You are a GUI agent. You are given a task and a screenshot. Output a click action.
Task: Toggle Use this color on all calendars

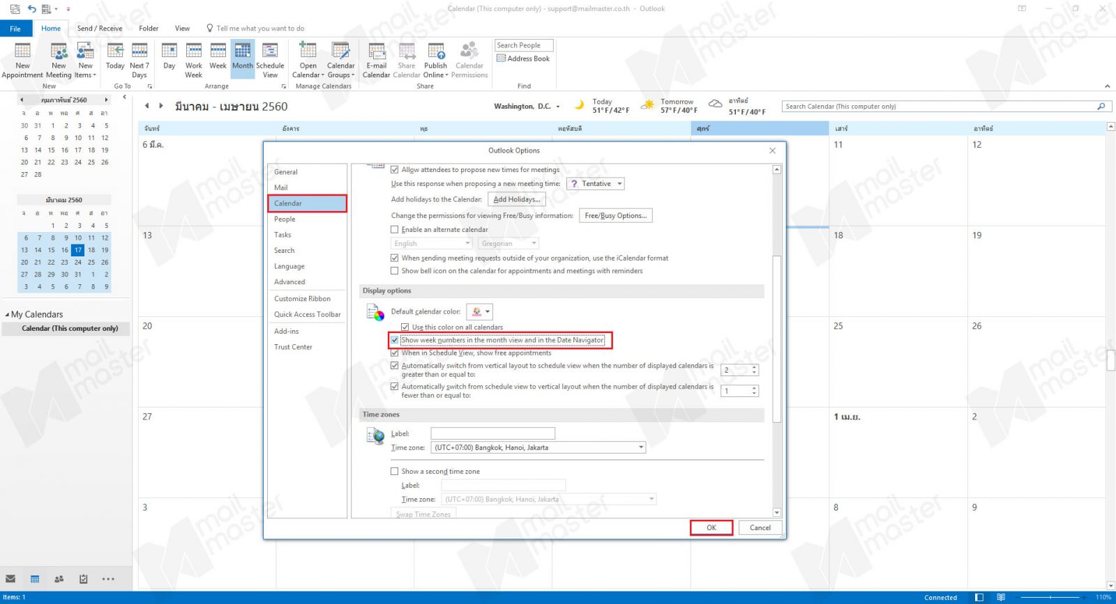(405, 327)
